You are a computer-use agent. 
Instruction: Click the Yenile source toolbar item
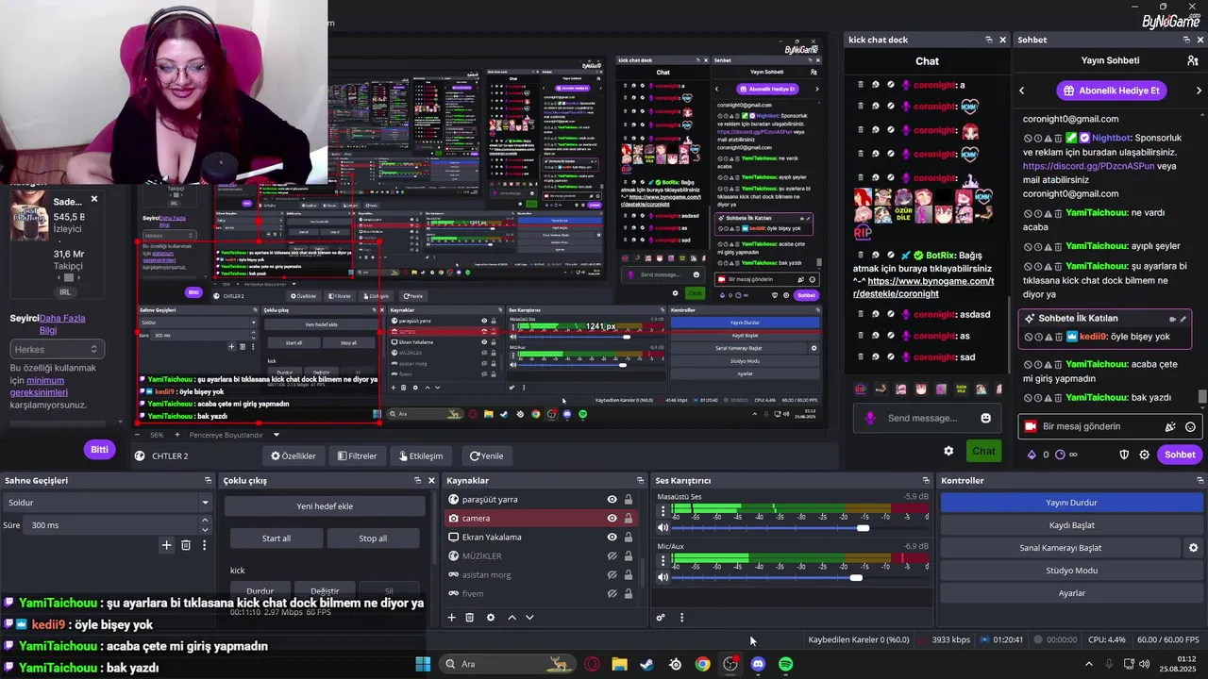(487, 456)
